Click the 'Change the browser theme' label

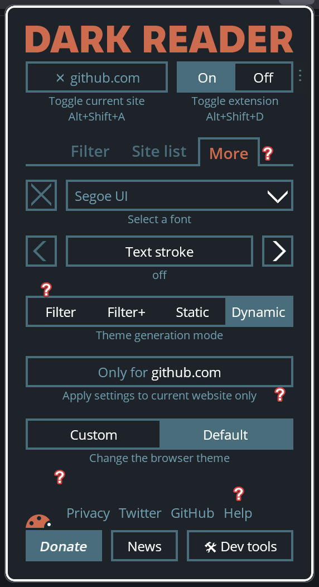[159, 458]
